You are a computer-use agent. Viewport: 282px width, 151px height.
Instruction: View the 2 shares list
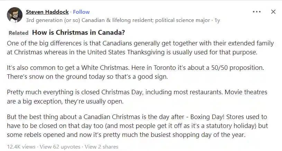pos(101,147)
